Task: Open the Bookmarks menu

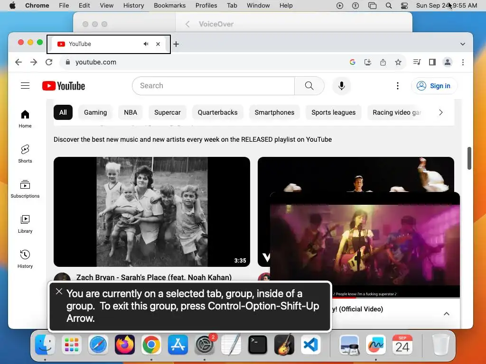Action: click(x=169, y=6)
